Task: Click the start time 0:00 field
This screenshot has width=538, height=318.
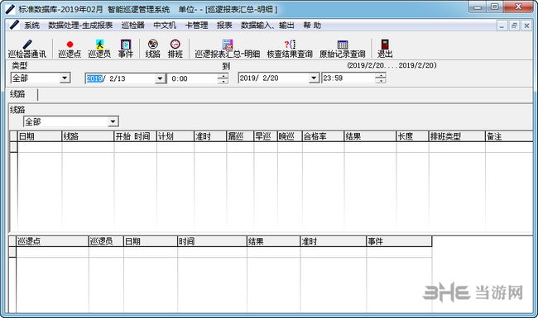Action: (x=193, y=78)
